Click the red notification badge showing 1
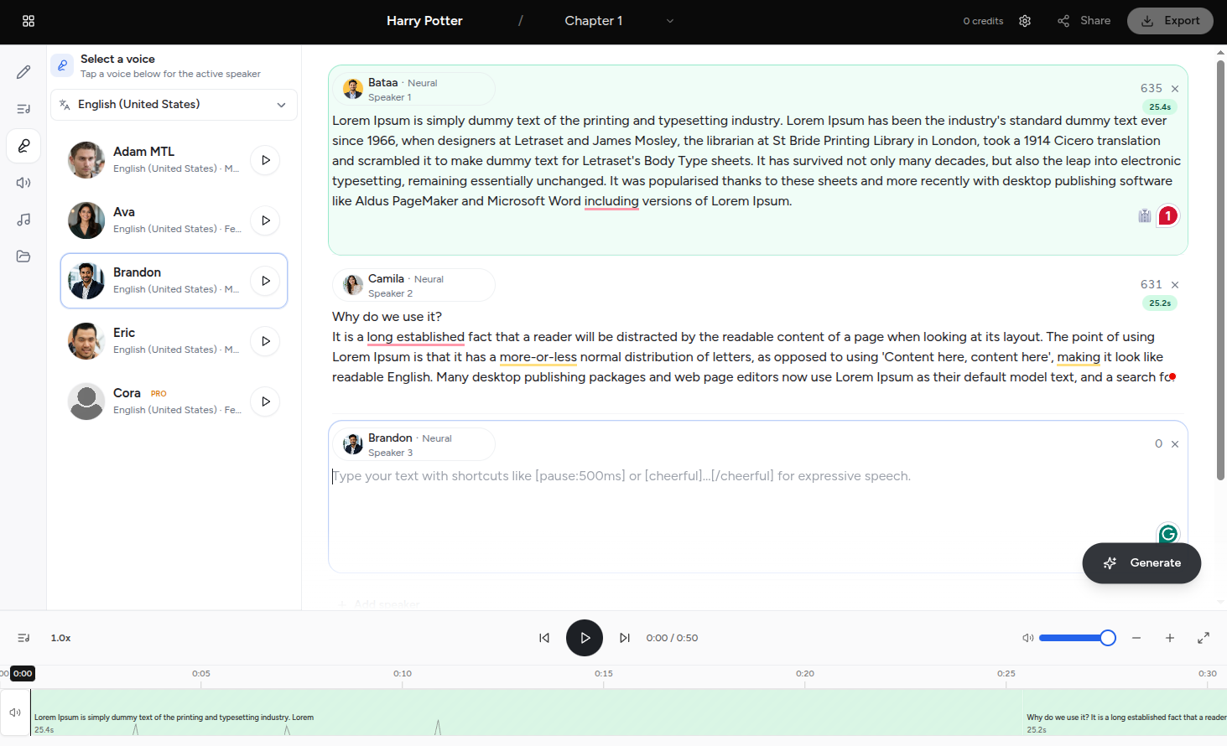The image size is (1227, 746). tap(1167, 216)
